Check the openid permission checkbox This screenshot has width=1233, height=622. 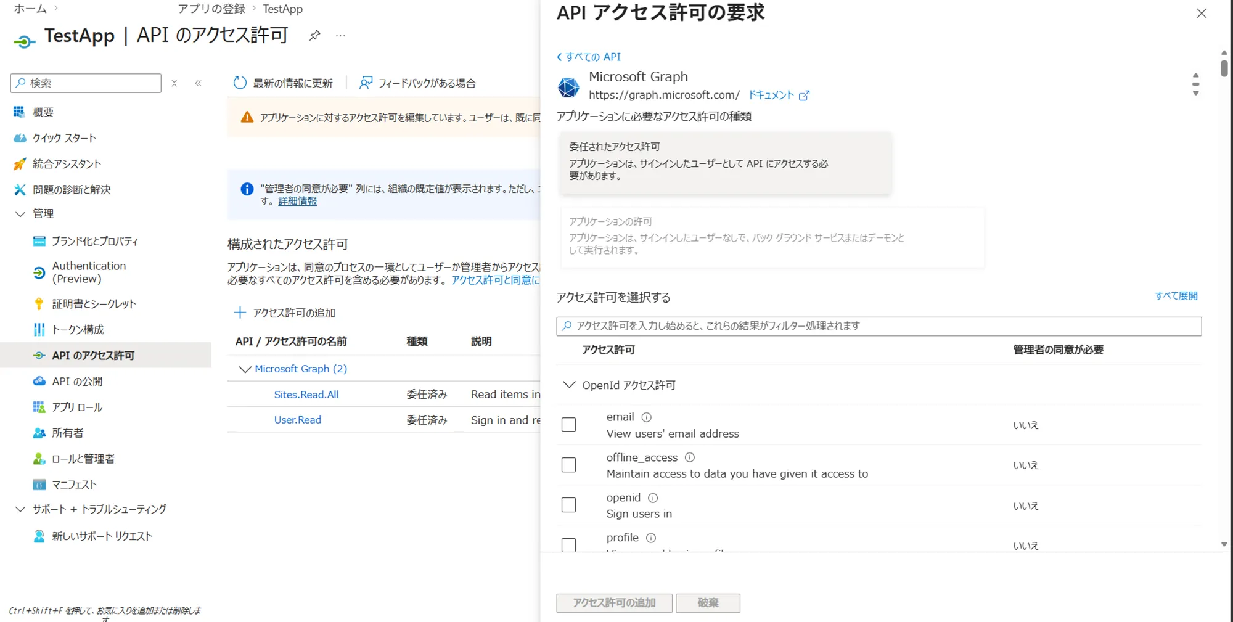(x=568, y=505)
